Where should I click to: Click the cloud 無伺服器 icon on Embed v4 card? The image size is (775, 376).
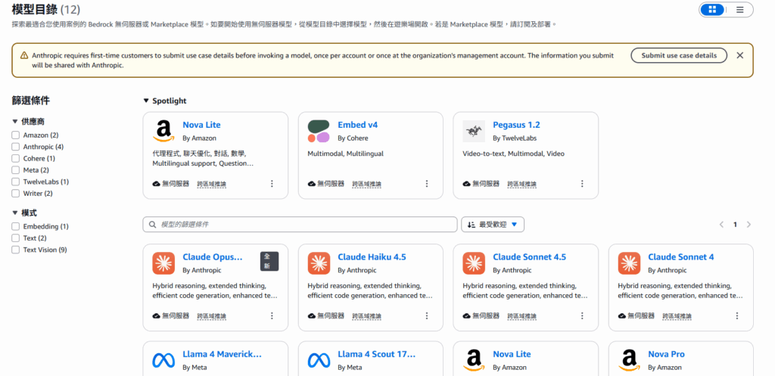click(311, 184)
